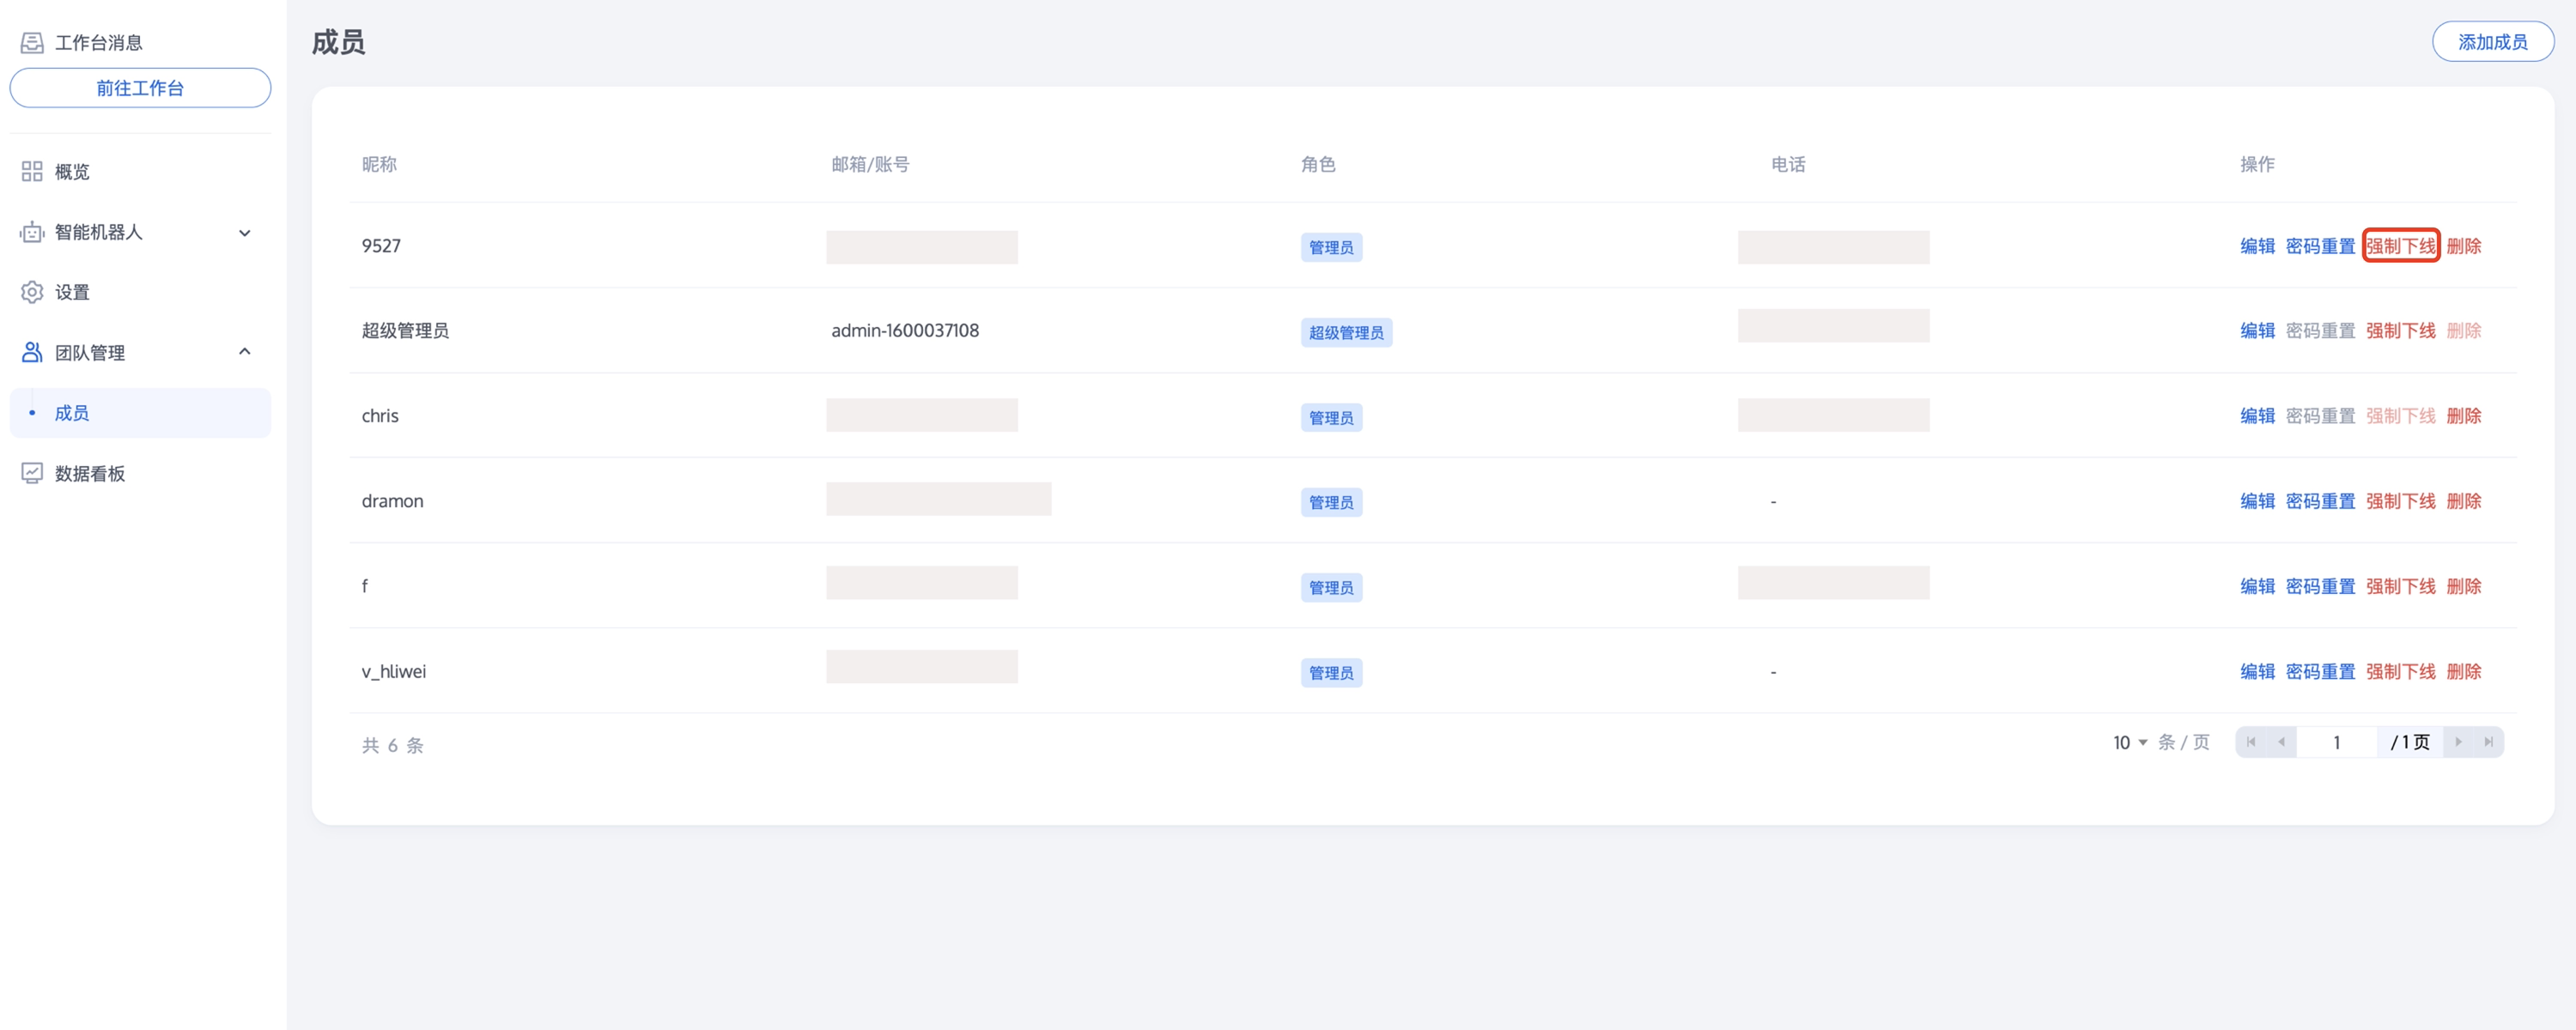Click the page number input field
Image resolution: width=2576 pixels, height=1030 pixels.
2336,742
